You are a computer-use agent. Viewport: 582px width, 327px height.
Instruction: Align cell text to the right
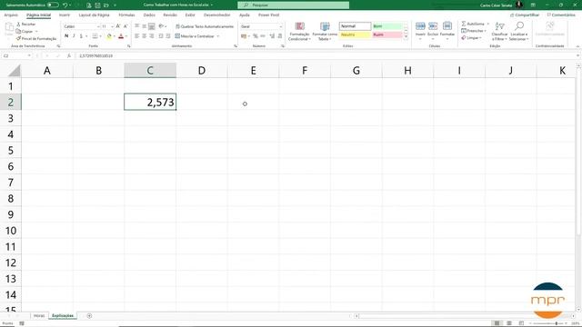tap(152, 36)
